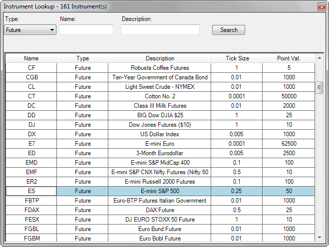The height and width of the screenshot is (247, 329).
Task: Select the DJ instrument name cell
Action: coord(31,125)
